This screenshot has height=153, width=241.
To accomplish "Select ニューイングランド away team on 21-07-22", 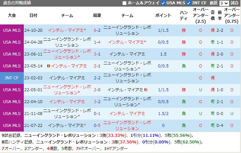I will coord(127,126).
